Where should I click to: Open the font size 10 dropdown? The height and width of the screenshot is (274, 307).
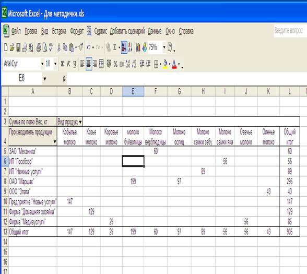click(x=55, y=64)
